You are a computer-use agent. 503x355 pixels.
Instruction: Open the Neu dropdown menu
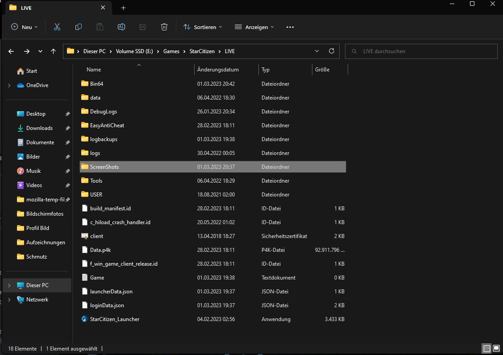click(25, 27)
